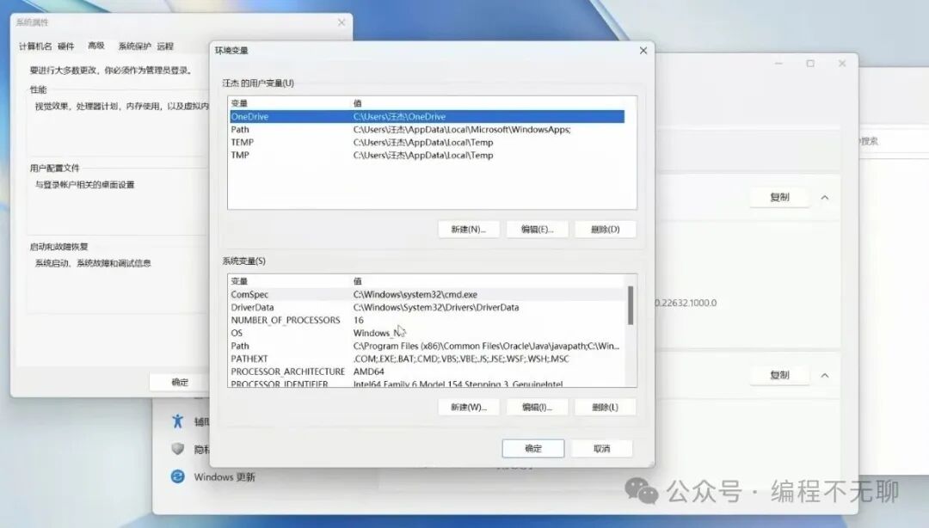Open Windows 更新 in Settings sidebar
929x528 pixels.
pyautogui.click(x=224, y=477)
